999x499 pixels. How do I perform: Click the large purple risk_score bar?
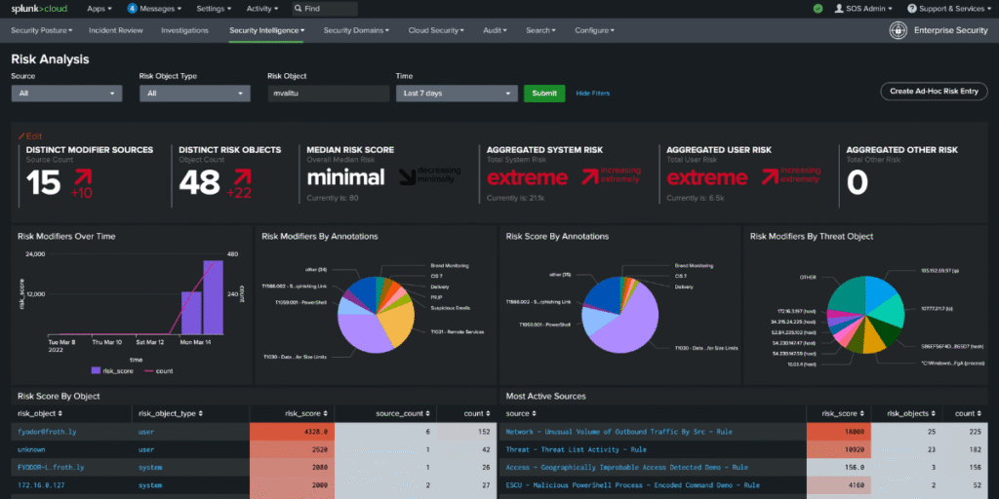214,297
